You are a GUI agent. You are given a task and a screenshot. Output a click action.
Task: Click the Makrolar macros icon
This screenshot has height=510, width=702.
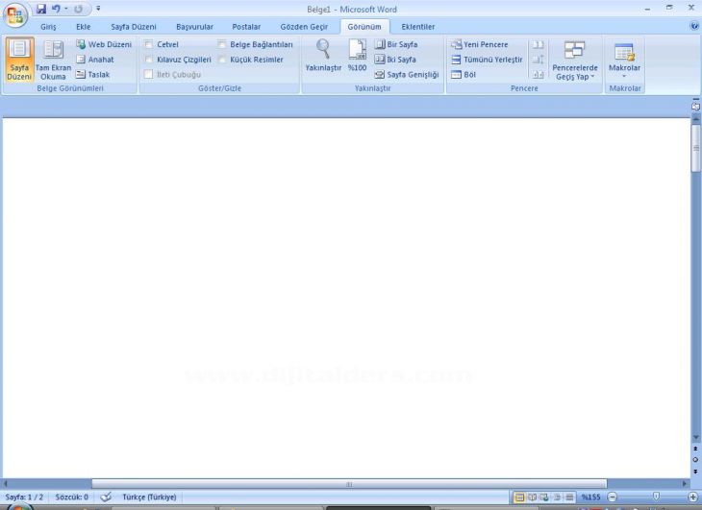(x=624, y=52)
